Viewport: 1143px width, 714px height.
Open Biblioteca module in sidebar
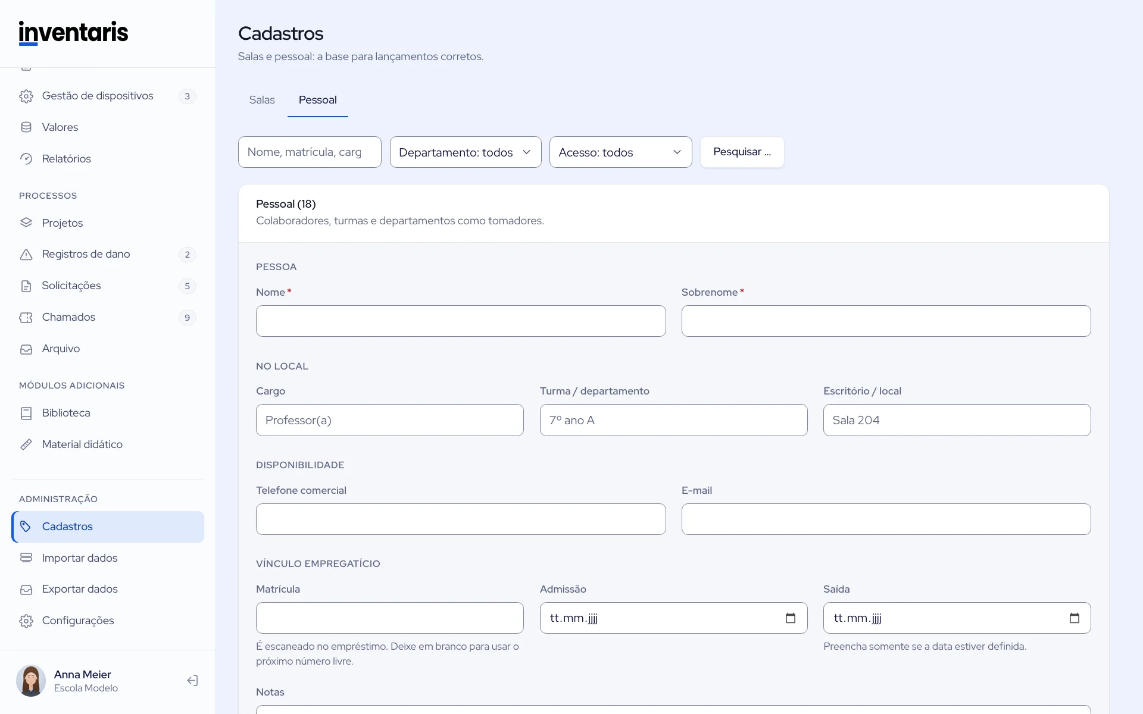click(108, 413)
